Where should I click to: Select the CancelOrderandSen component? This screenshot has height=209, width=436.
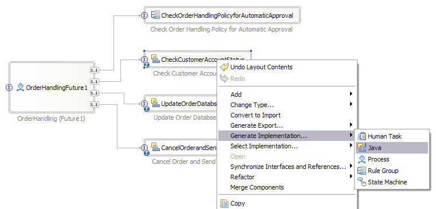tap(180, 148)
